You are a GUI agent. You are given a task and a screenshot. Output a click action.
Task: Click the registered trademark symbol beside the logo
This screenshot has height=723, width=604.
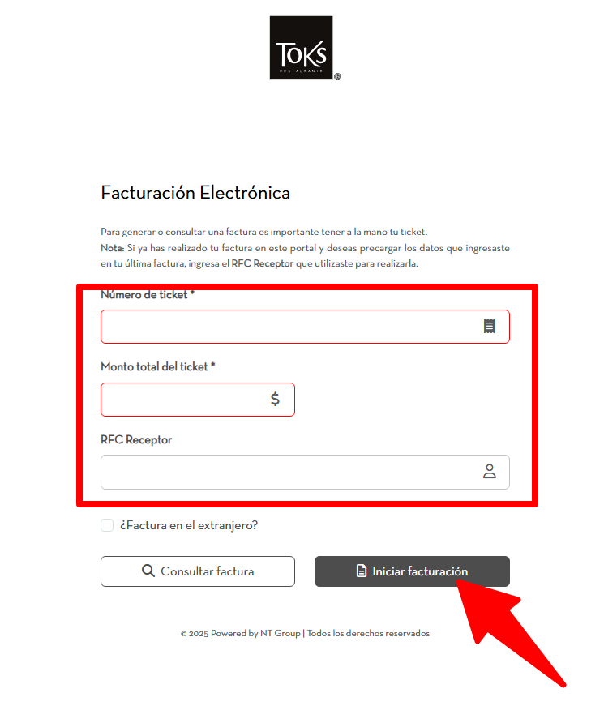(x=337, y=77)
